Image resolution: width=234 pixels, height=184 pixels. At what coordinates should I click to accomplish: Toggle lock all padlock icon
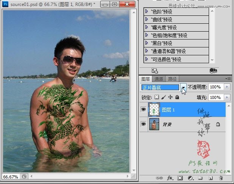click(x=177, y=97)
